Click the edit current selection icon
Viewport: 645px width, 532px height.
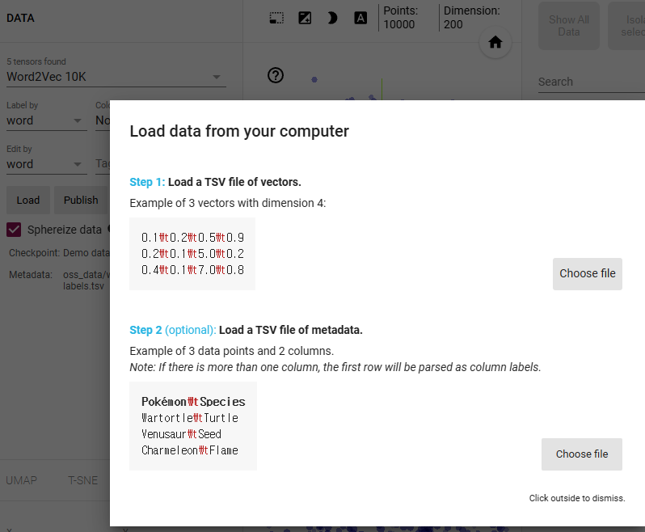[x=305, y=18]
